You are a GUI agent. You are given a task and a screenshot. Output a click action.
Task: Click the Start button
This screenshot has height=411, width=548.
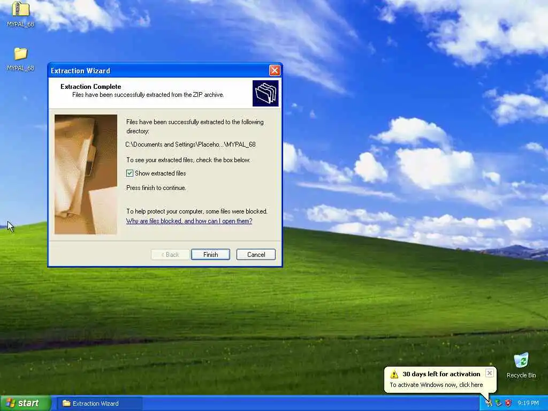pyautogui.click(x=25, y=403)
